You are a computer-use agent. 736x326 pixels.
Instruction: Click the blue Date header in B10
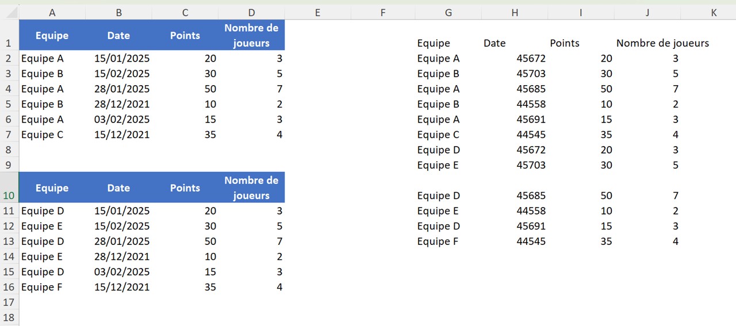click(119, 187)
